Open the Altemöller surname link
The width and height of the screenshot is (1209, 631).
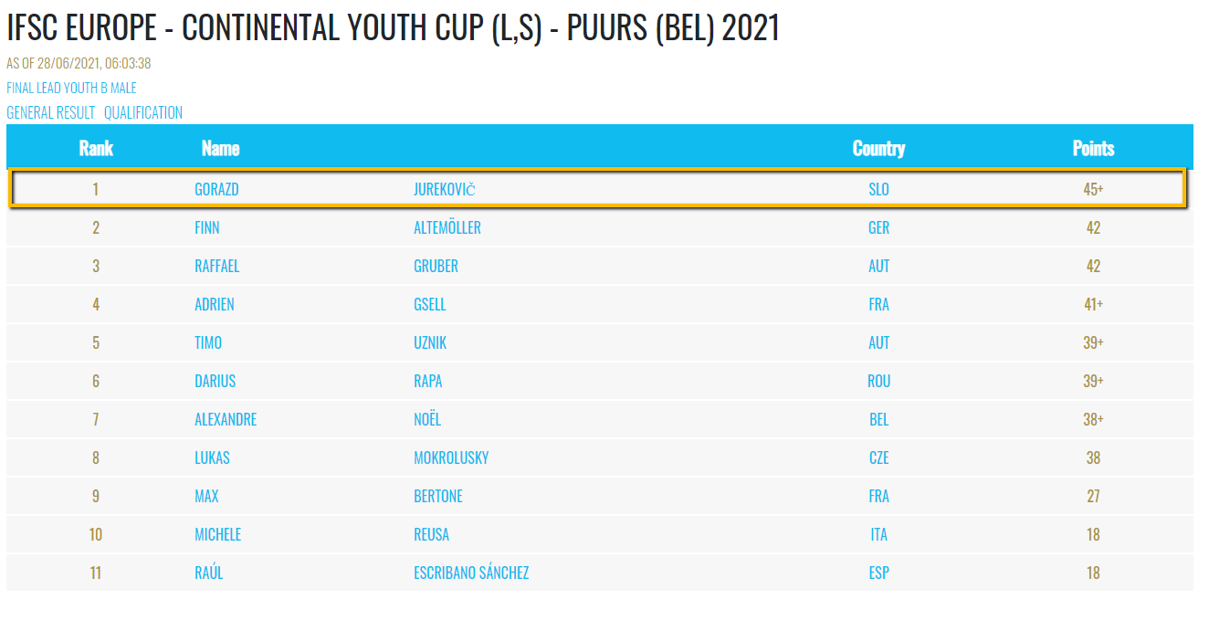tap(447, 227)
